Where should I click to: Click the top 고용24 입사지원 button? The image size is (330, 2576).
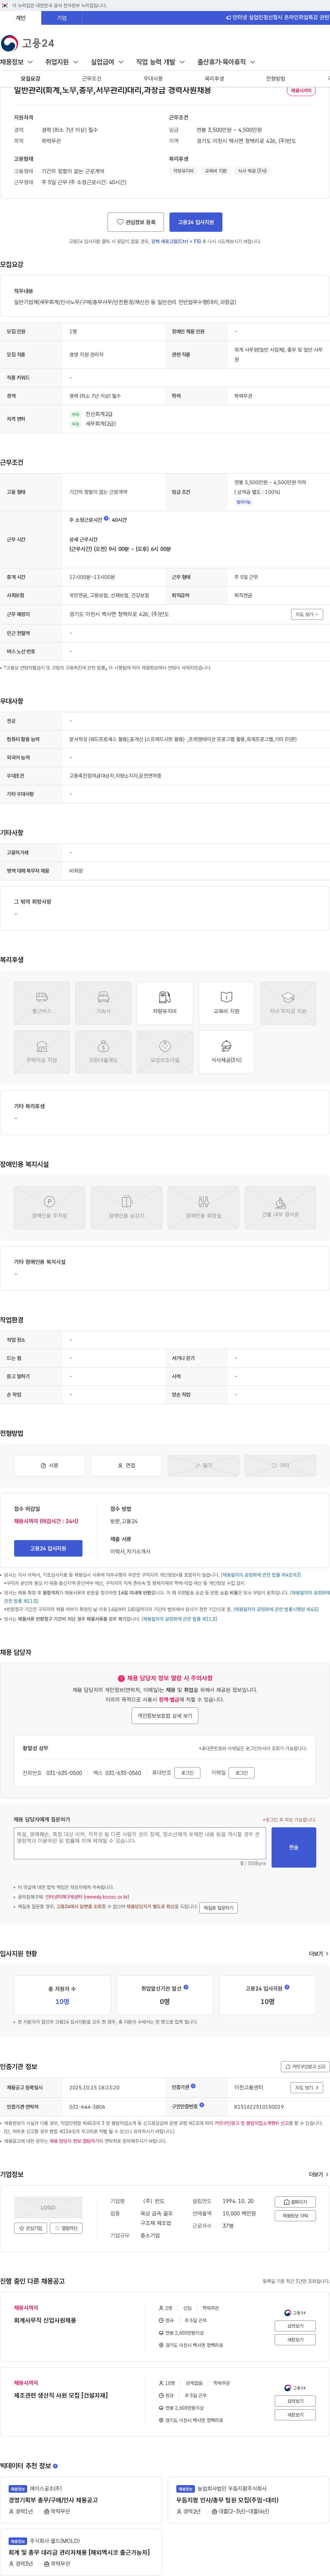[x=195, y=222]
